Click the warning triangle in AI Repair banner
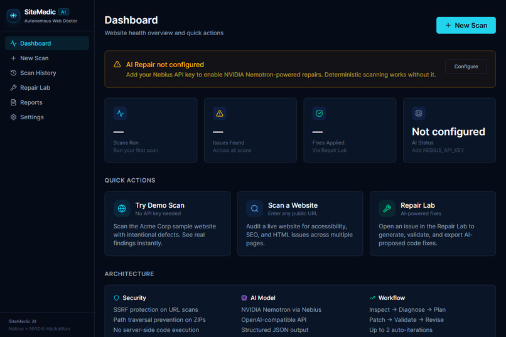506x337 pixels. (x=117, y=65)
